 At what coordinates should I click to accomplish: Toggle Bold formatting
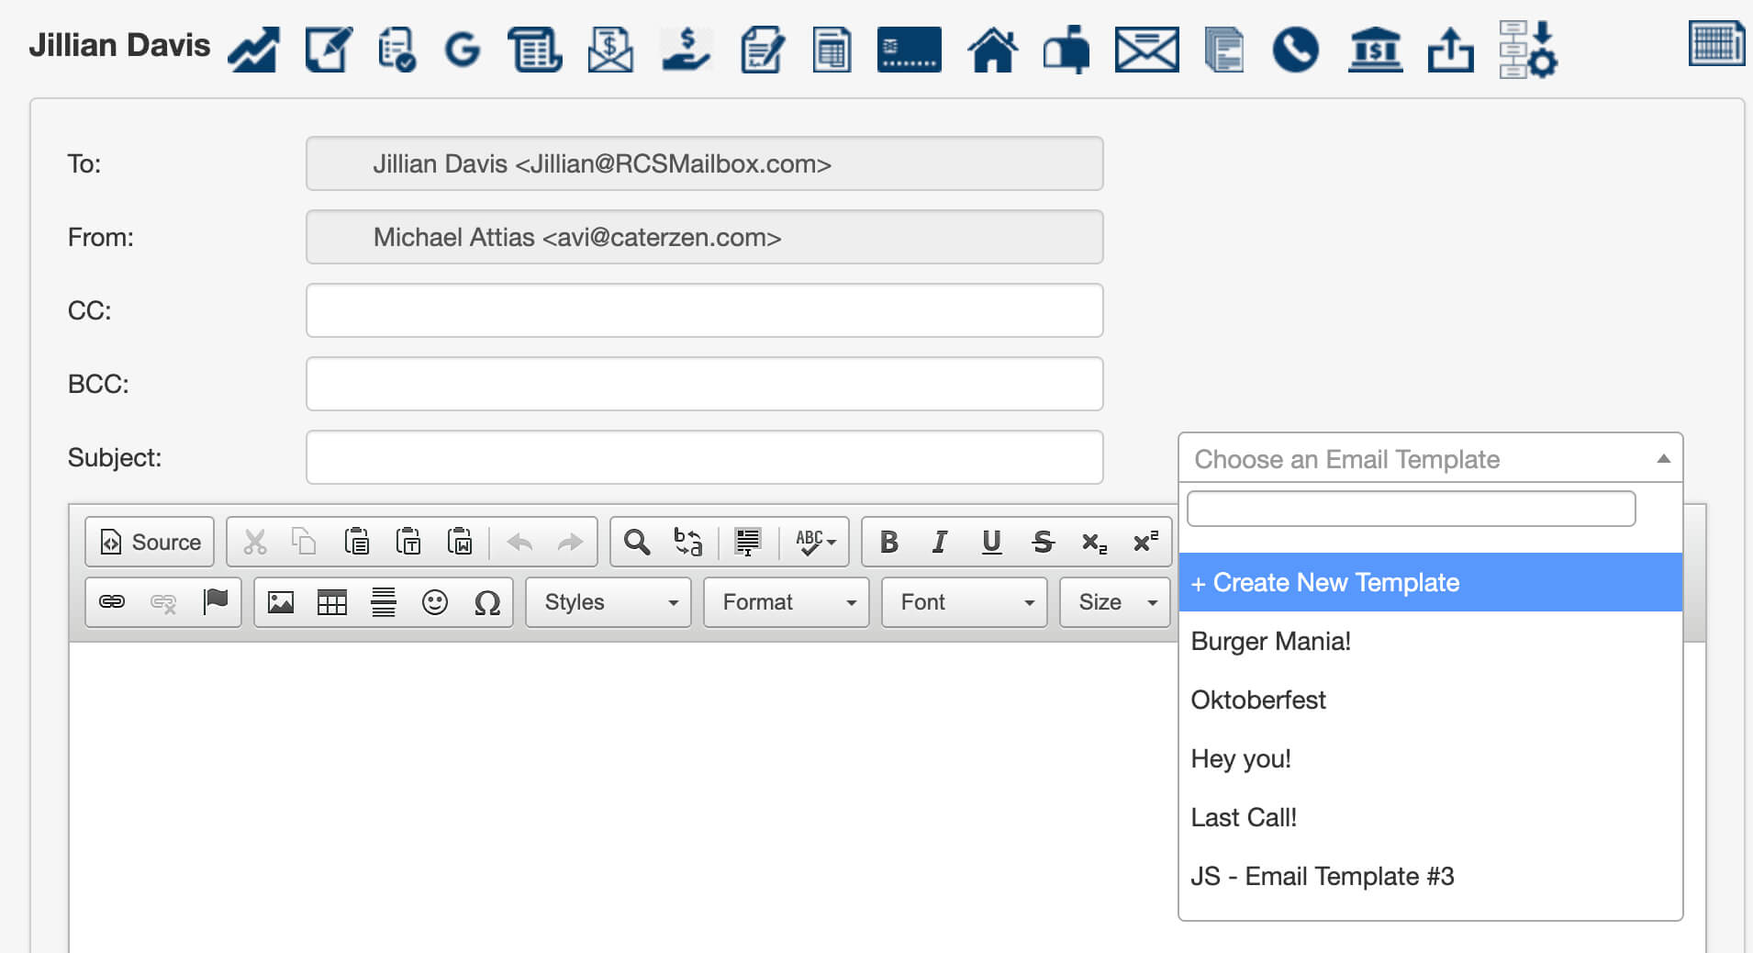[888, 542]
